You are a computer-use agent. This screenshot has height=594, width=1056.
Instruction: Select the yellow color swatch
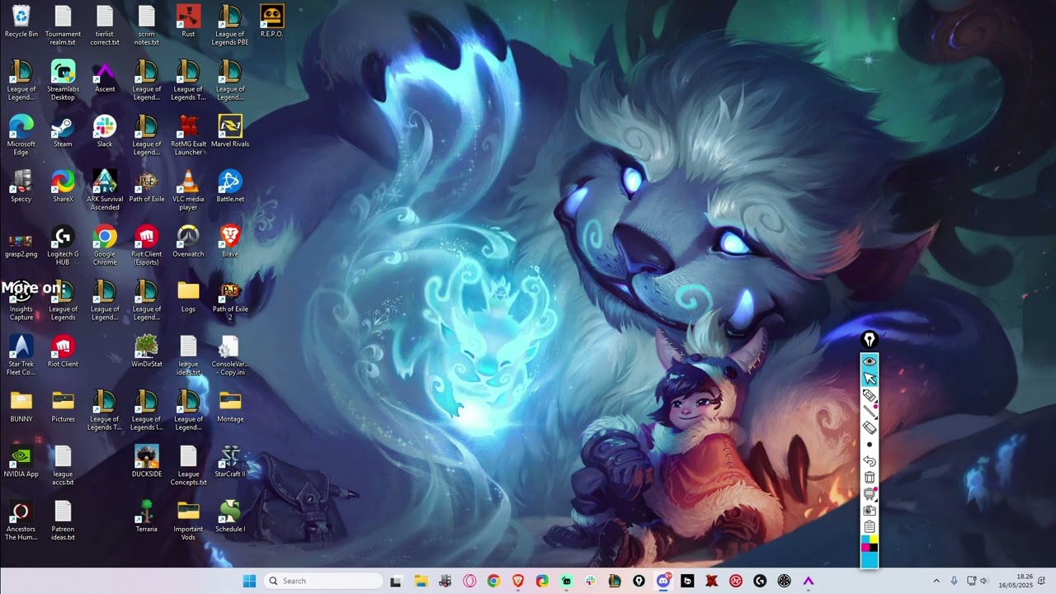coord(874,539)
